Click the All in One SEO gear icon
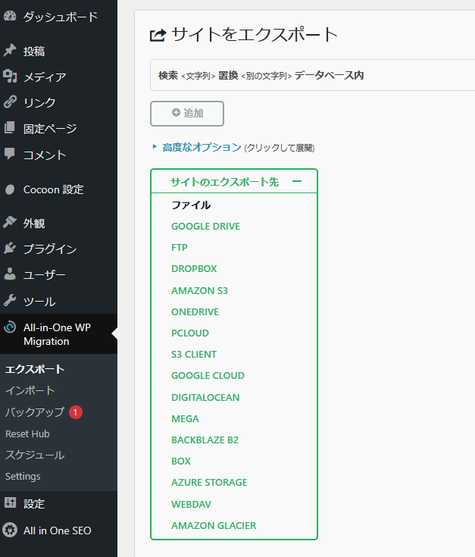This screenshot has height=557, width=475. (x=10, y=530)
